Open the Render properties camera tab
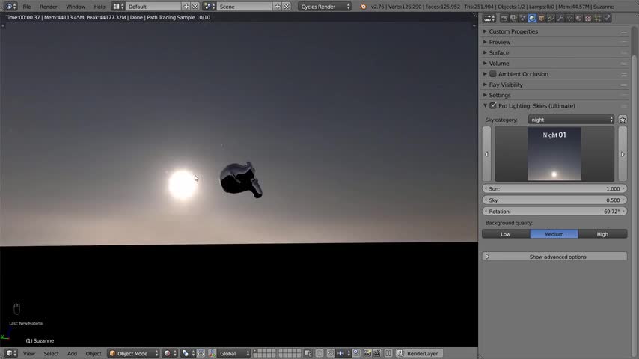 [504, 18]
